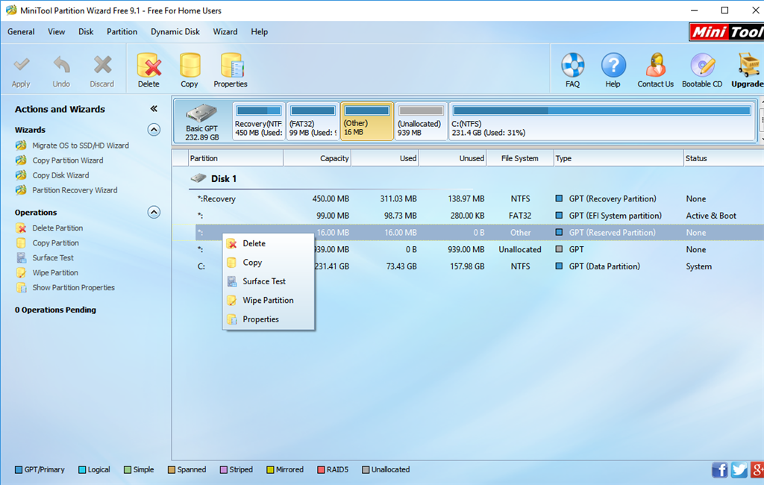
Task: Select the *:Recovery partition row
Action: coord(468,199)
